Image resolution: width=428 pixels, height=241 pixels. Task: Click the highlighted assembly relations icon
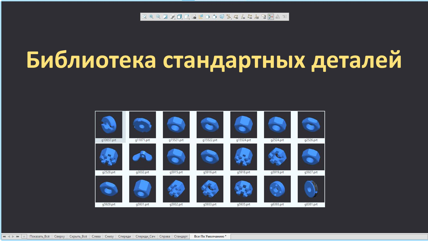tap(271, 17)
